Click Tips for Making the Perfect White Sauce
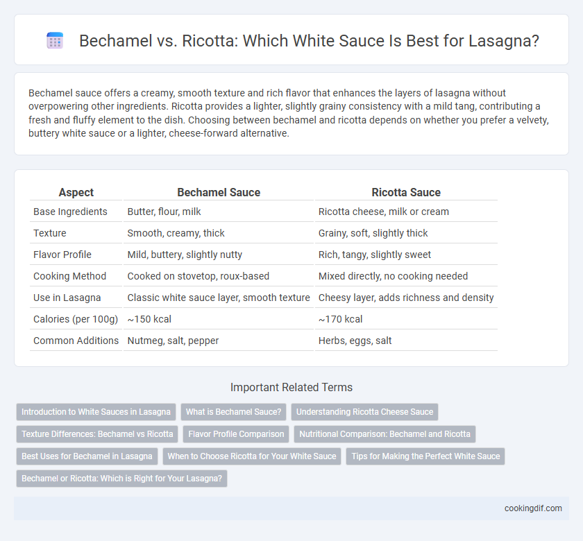 [x=425, y=456]
